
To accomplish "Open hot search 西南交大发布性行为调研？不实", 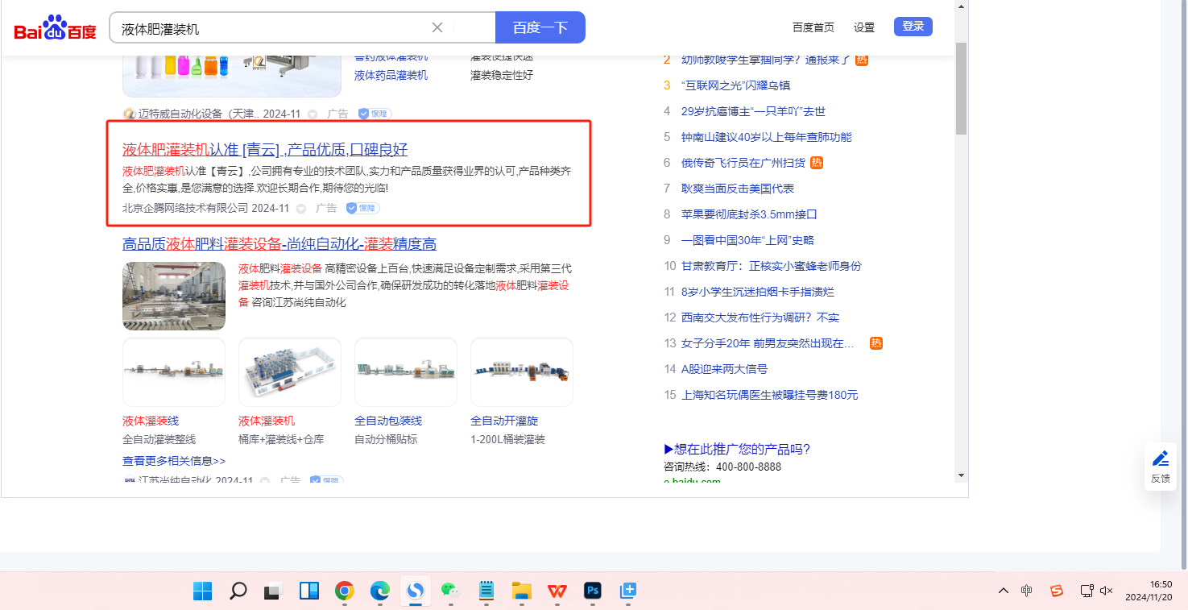I will [x=760, y=317].
